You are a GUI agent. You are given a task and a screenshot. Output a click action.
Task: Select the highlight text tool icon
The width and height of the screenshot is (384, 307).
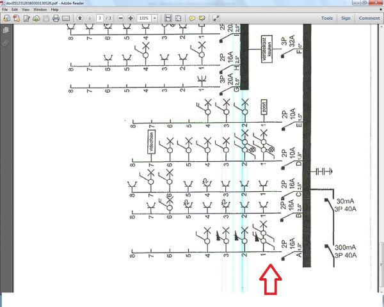(x=202, y=18)
